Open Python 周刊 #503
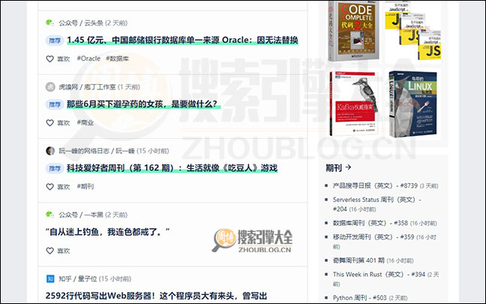 coord(359,297)
